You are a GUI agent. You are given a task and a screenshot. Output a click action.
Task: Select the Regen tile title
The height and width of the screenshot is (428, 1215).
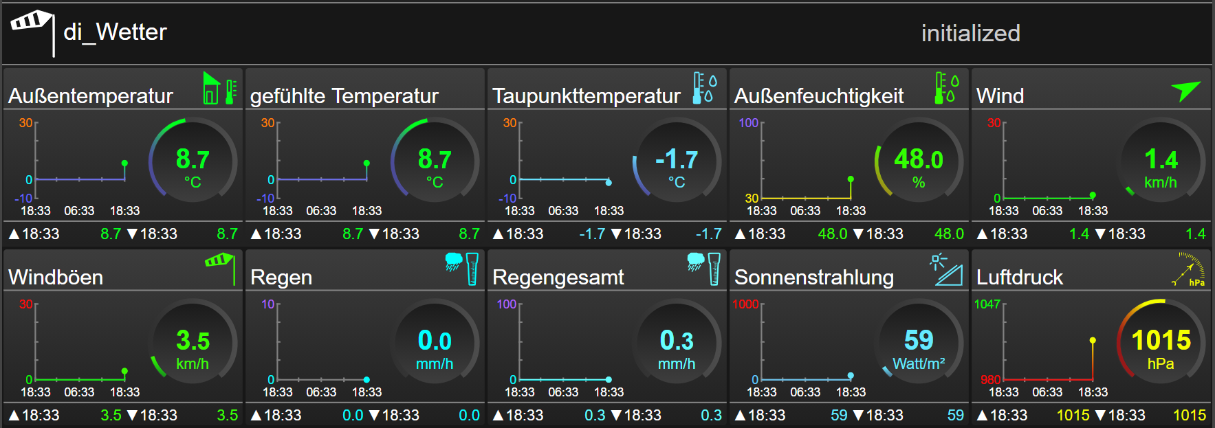tap(281, 277)
